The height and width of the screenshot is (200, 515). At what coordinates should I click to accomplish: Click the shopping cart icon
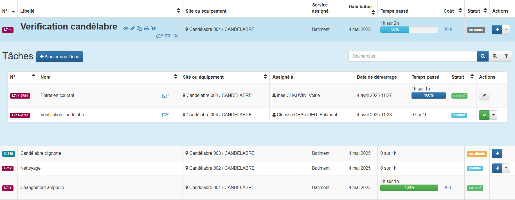(x=153, y=28)
